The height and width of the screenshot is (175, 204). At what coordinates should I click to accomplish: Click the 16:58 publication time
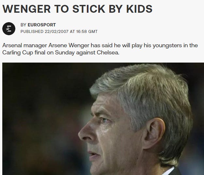tap(82, 32)
